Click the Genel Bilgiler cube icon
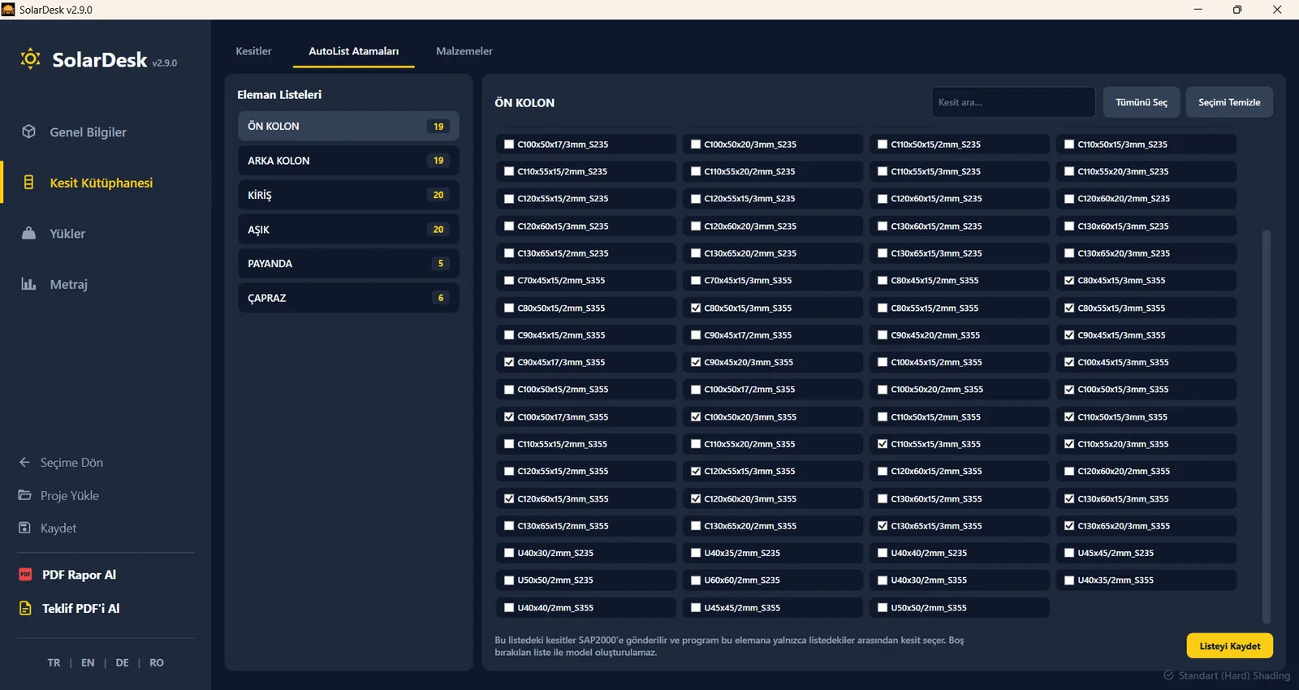1299x690 pixels. [28, 132]
